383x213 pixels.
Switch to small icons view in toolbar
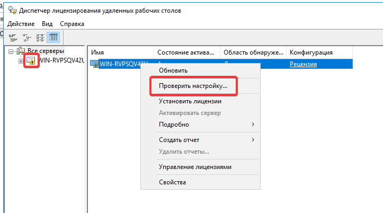[26, 37]
